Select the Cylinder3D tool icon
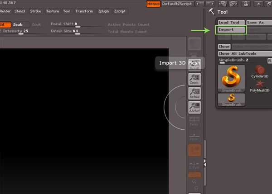The height and width of the screenshot is (194, 272). point(260,71)
